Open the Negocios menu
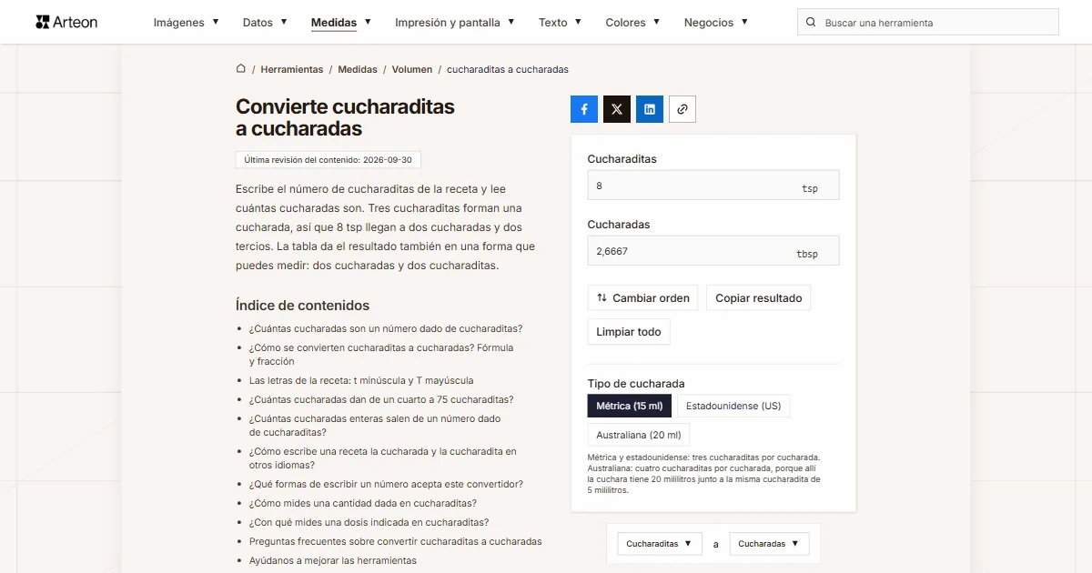The width and height of the screenshot is (1092, 573). (716, 23)
